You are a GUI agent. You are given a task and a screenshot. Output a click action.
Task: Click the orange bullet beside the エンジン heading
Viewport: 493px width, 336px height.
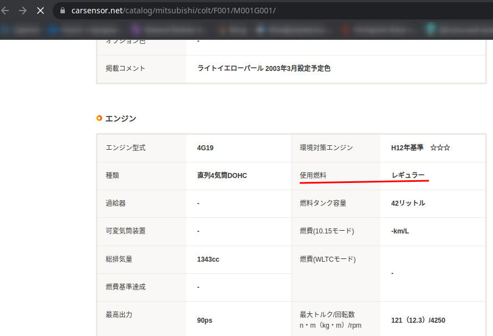tap(99, 118)
